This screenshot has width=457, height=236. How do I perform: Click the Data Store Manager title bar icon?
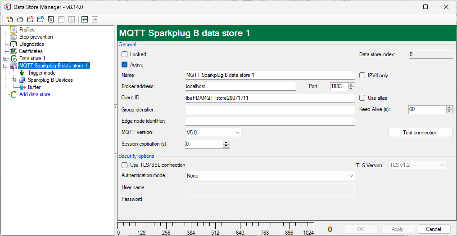pyautogui.click(x=8, y=7)
